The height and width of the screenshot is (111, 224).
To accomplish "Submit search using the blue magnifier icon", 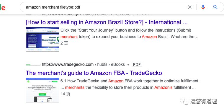I will tap(215, 7).
